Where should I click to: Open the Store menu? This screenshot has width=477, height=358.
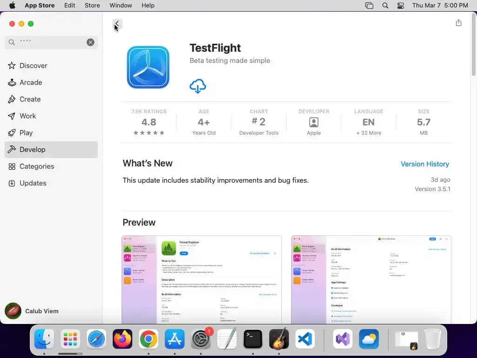[x=92, y=6]
